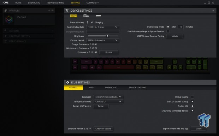Select the Default profile's colorful power icon

(9, 19)
